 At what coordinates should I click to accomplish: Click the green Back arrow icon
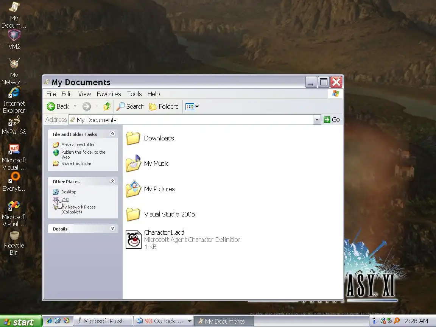[51, 106]
